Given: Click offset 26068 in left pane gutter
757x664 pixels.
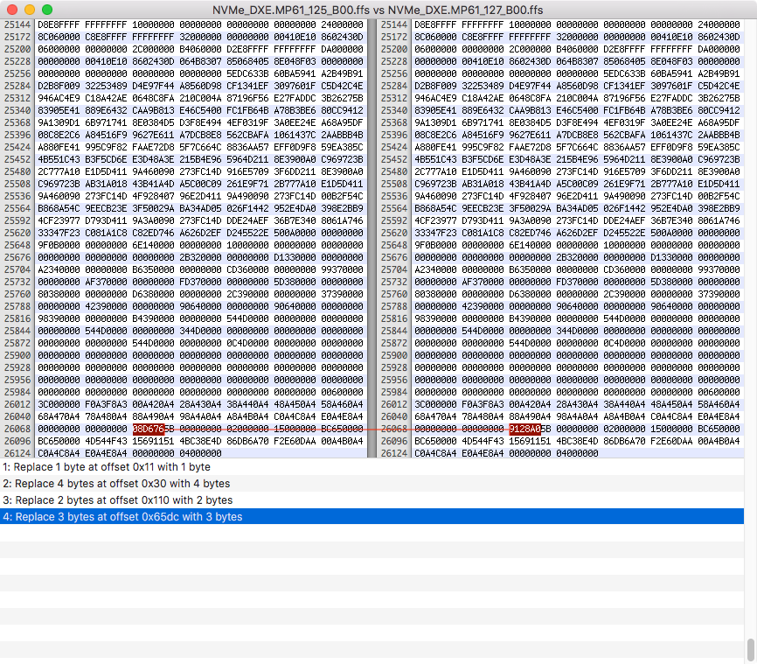Looking at the screenshot, I should click(x=17, y=429).
